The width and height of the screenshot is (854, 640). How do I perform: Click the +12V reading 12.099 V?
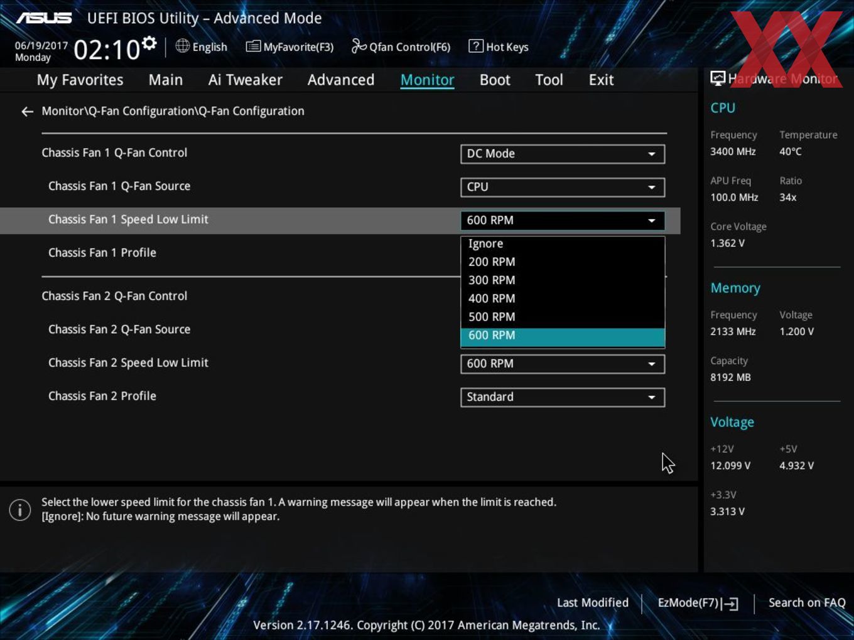click(x=730, y=466)
